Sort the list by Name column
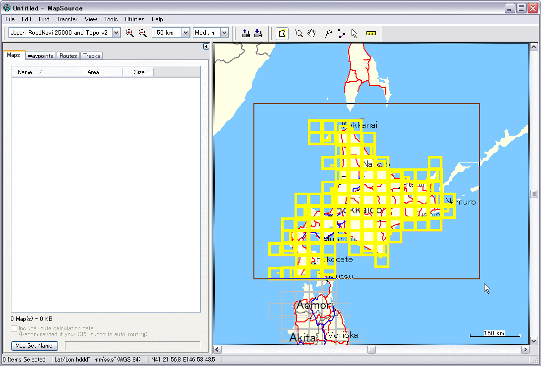Viewport: 541px width, 366px height. pos(47,72)
